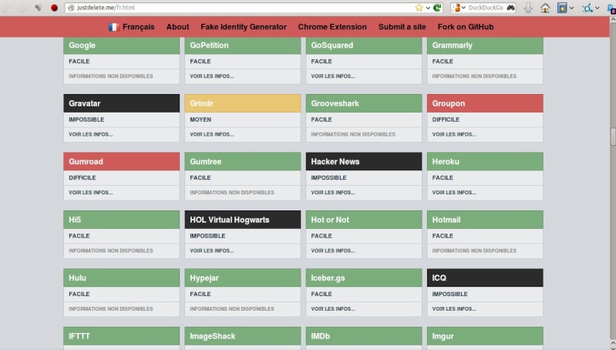Open the Groupon card header
The height and width of the screenshot is (350, 616).
coord(485,103)
